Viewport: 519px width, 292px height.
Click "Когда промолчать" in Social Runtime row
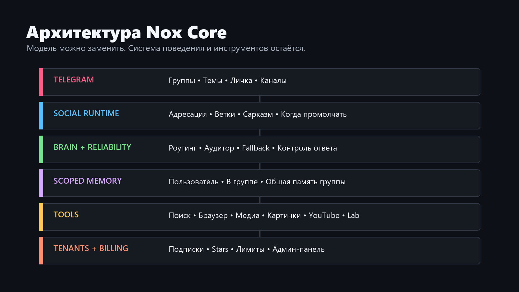coord(314,115)
